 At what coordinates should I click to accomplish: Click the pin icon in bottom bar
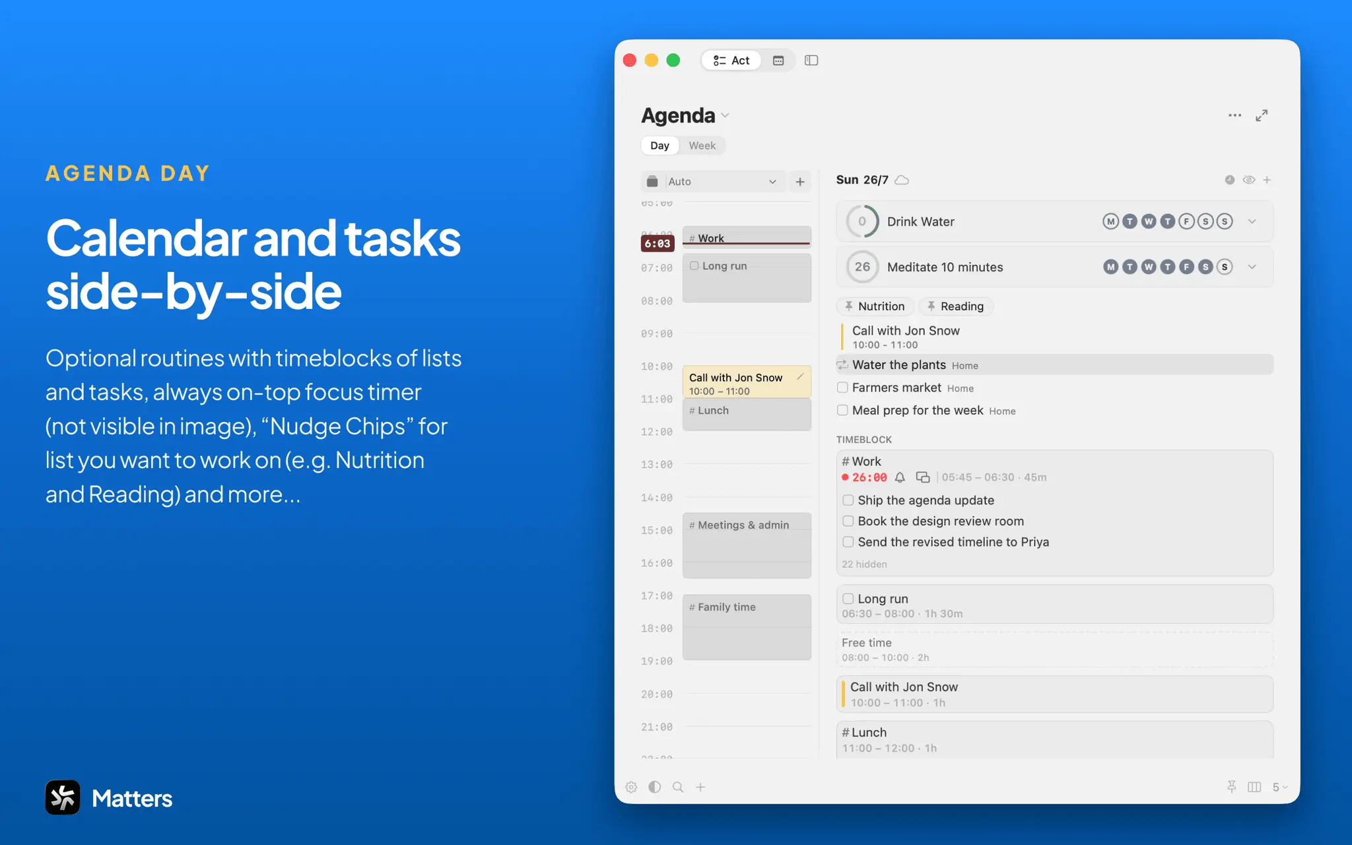click(x=1232, y=787)
